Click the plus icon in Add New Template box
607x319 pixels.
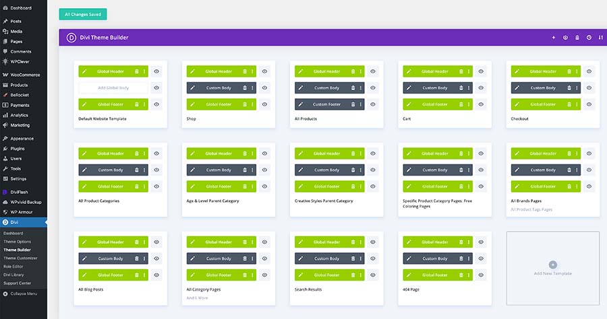point(553,264)
